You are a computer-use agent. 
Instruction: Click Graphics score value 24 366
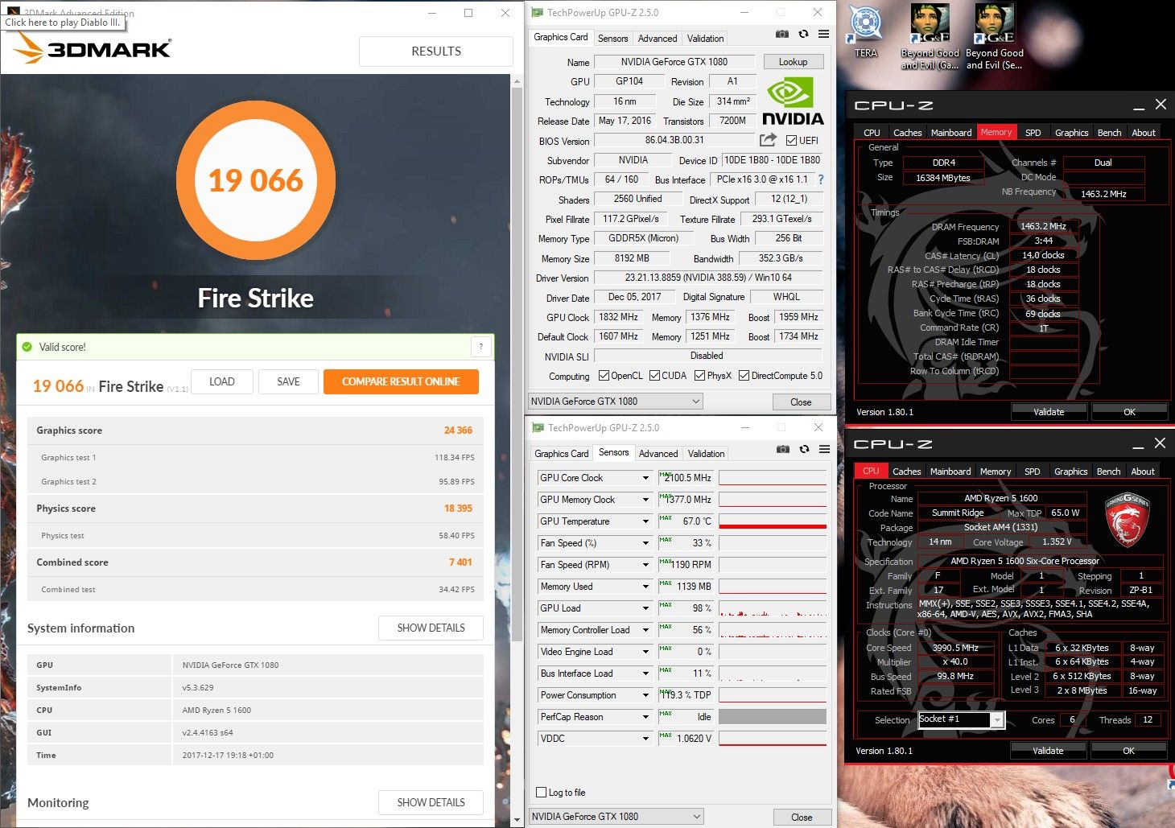point(458,430)
